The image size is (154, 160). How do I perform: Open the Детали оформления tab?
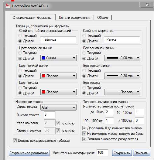74,18
